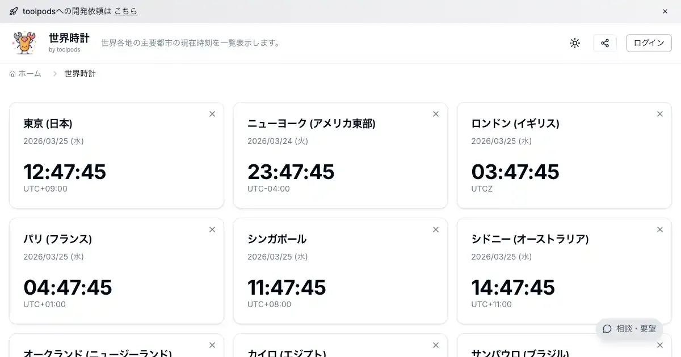The width and height of the screenshot is (681, 357).
Task: Toggle the light/dark theme sun icon
Action: point(575,43)
